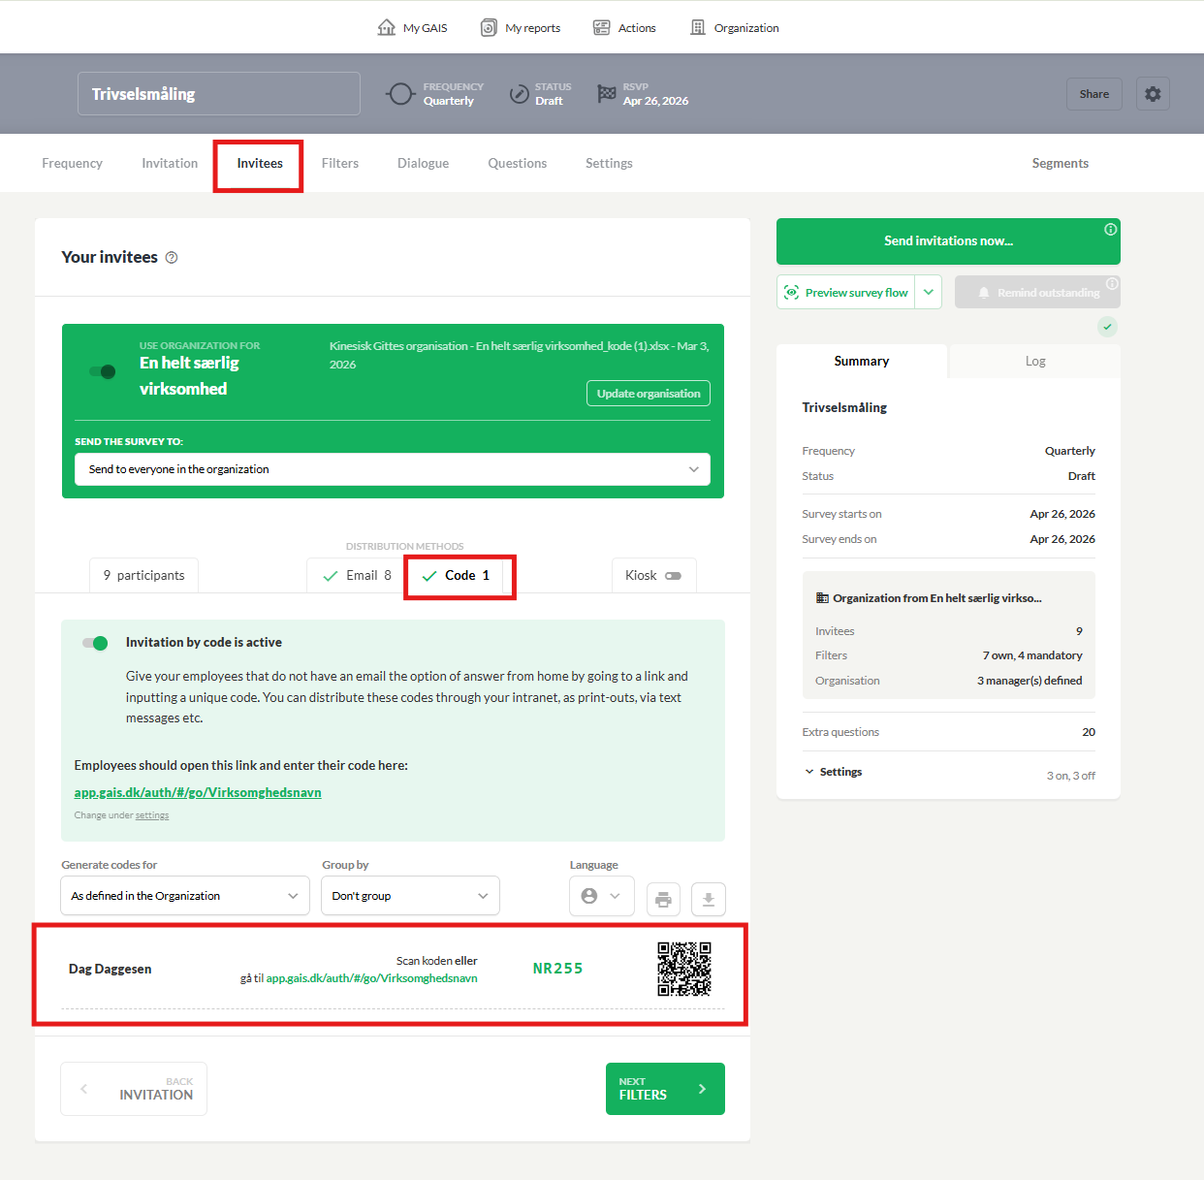The height and width of the screenshot is (1180, 1204).
Task: Click the green saved checkmark icon above Summary
Action: pyautogui.click(x=1107, y=327)
